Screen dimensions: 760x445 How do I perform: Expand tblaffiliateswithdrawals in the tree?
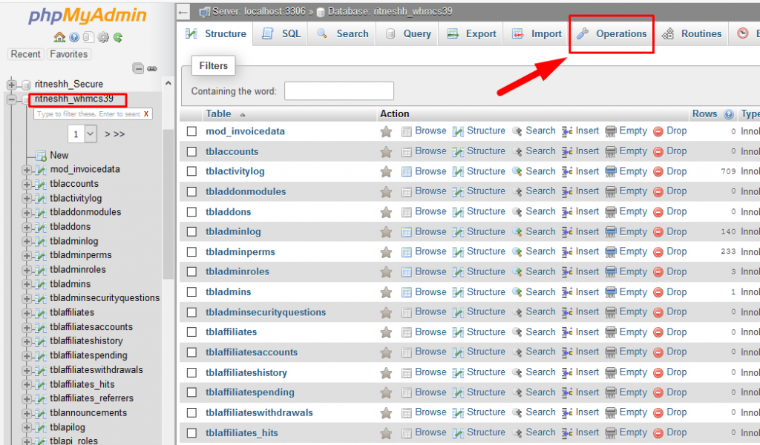pyautogui.click(x=27, y=370)
